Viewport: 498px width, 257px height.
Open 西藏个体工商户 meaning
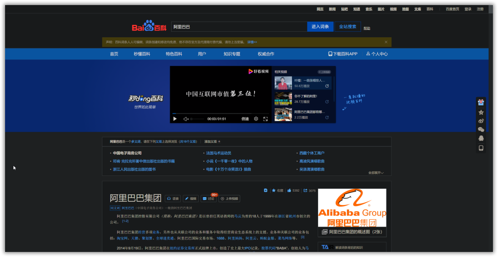coord(312,153)
